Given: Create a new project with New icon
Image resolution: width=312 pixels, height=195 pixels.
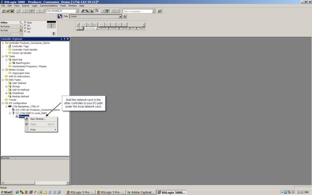Looking at the screenshot, I should 3,11.
